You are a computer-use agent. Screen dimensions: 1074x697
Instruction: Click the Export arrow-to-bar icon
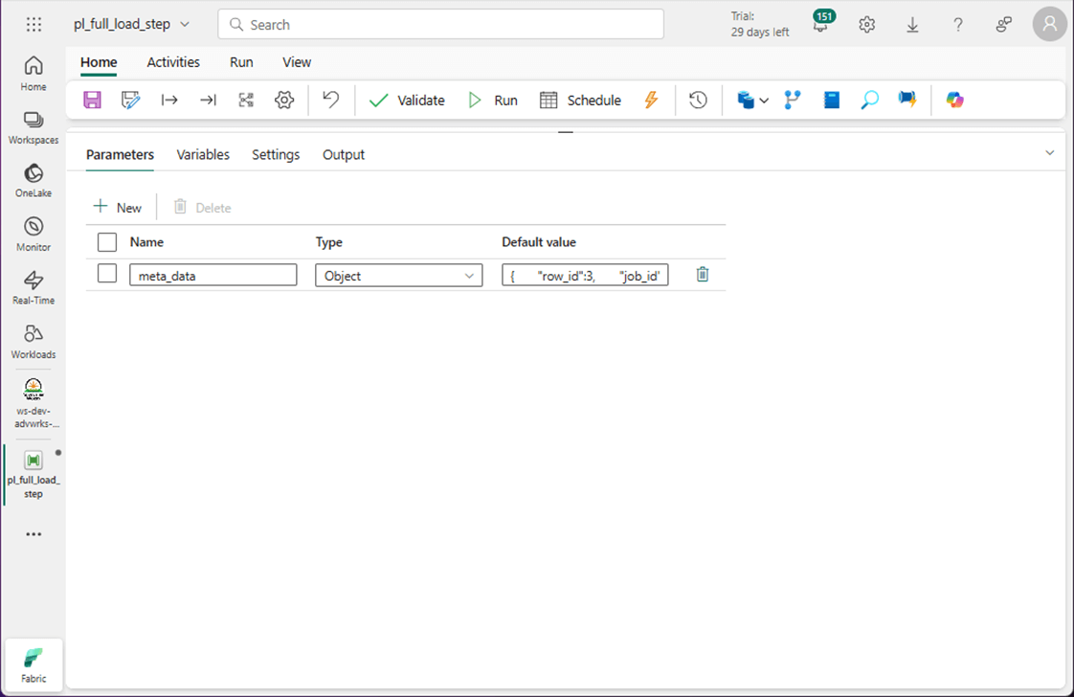pyautogui.click(x=209, y=101)
